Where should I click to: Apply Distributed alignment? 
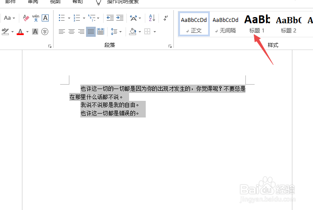tap(101, 32)
